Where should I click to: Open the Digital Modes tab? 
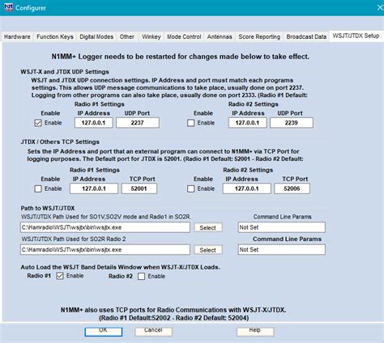96,36
